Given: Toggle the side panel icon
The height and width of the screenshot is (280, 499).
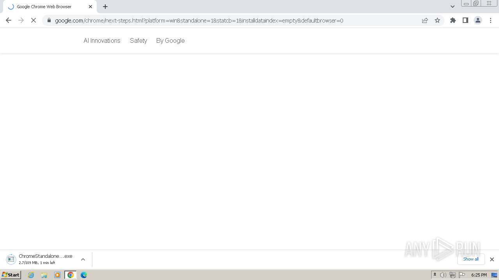Looking at the screenshot, I should click(465, 20).
